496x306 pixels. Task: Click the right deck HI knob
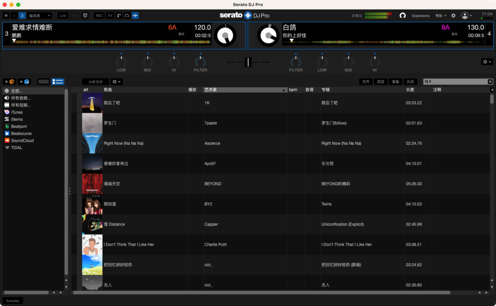375,62
